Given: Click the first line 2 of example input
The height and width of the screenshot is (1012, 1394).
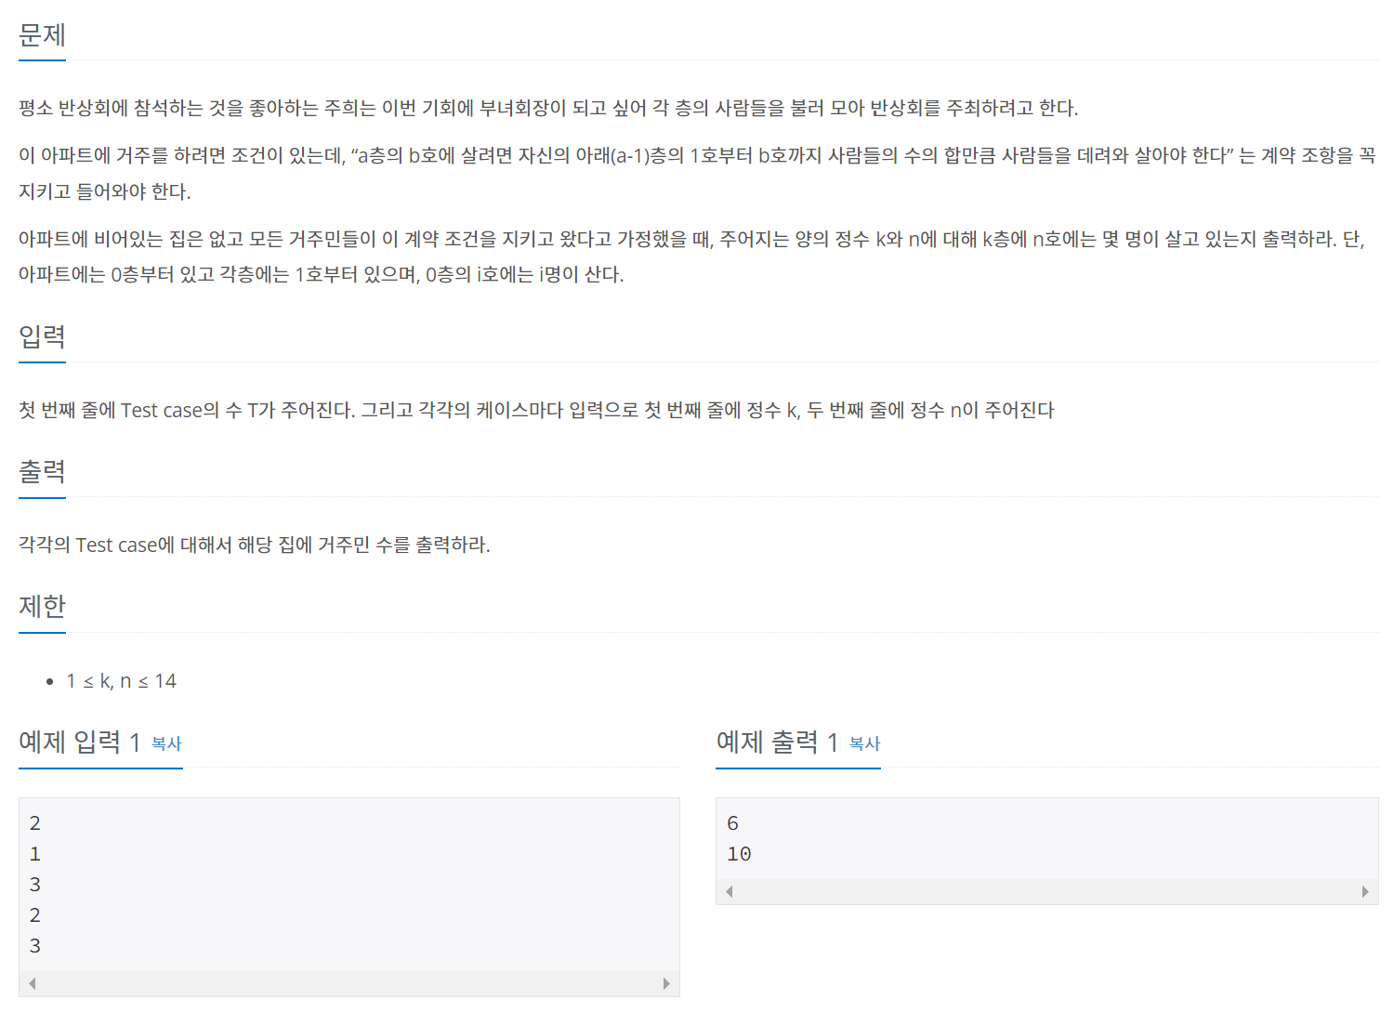Looking at the screenshot, I should click(x=35, y=823).
